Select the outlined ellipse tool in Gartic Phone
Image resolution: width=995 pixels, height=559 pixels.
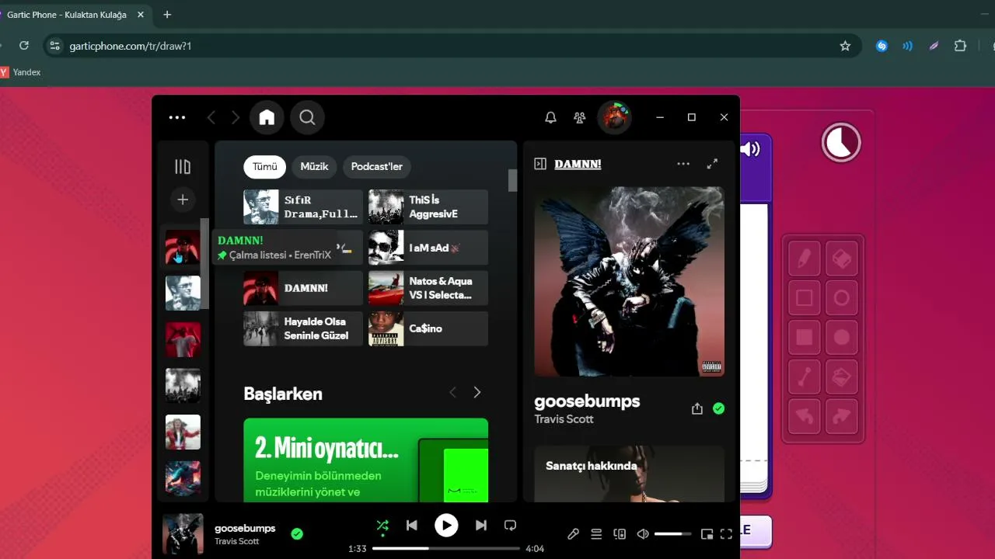coord(842,298)
